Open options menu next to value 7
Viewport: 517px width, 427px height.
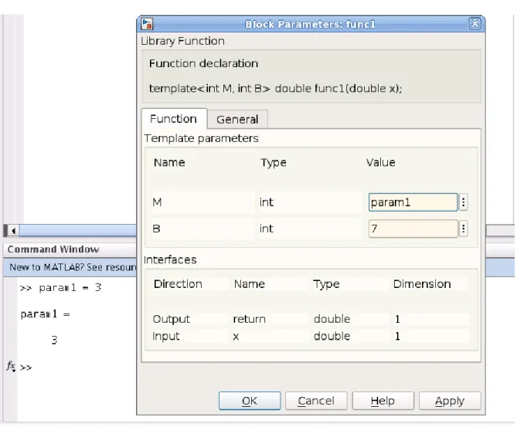coord(463,229)
